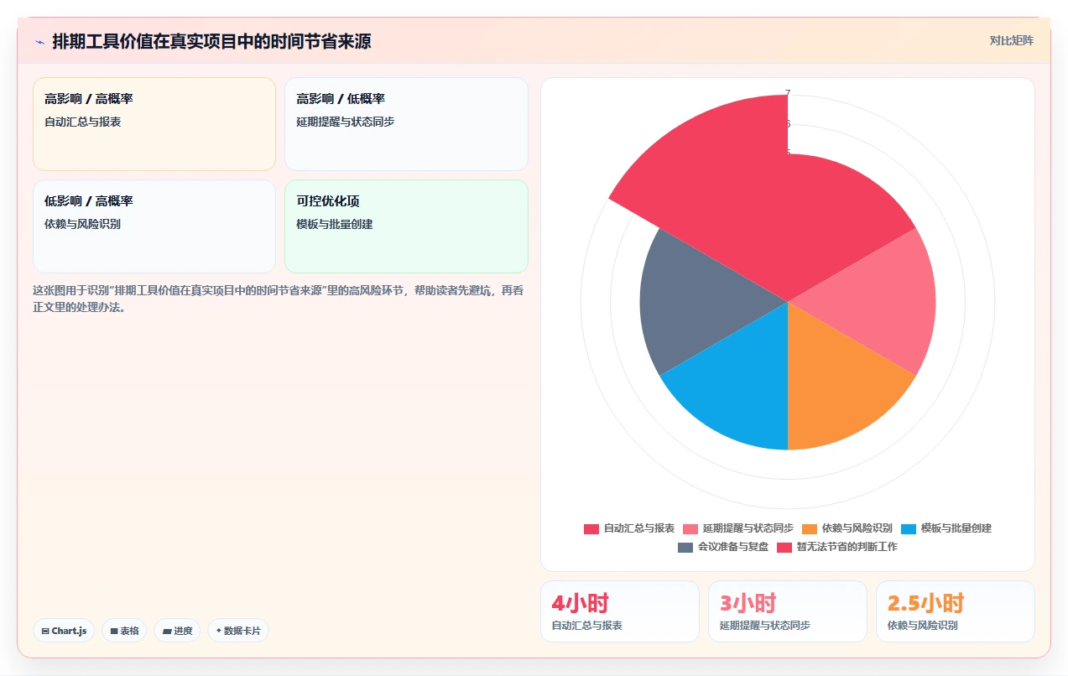The width and height of the screenshot is (1068, 676).
Task: Click the lightning icon beside the title
Action: [x=39, y=42]
